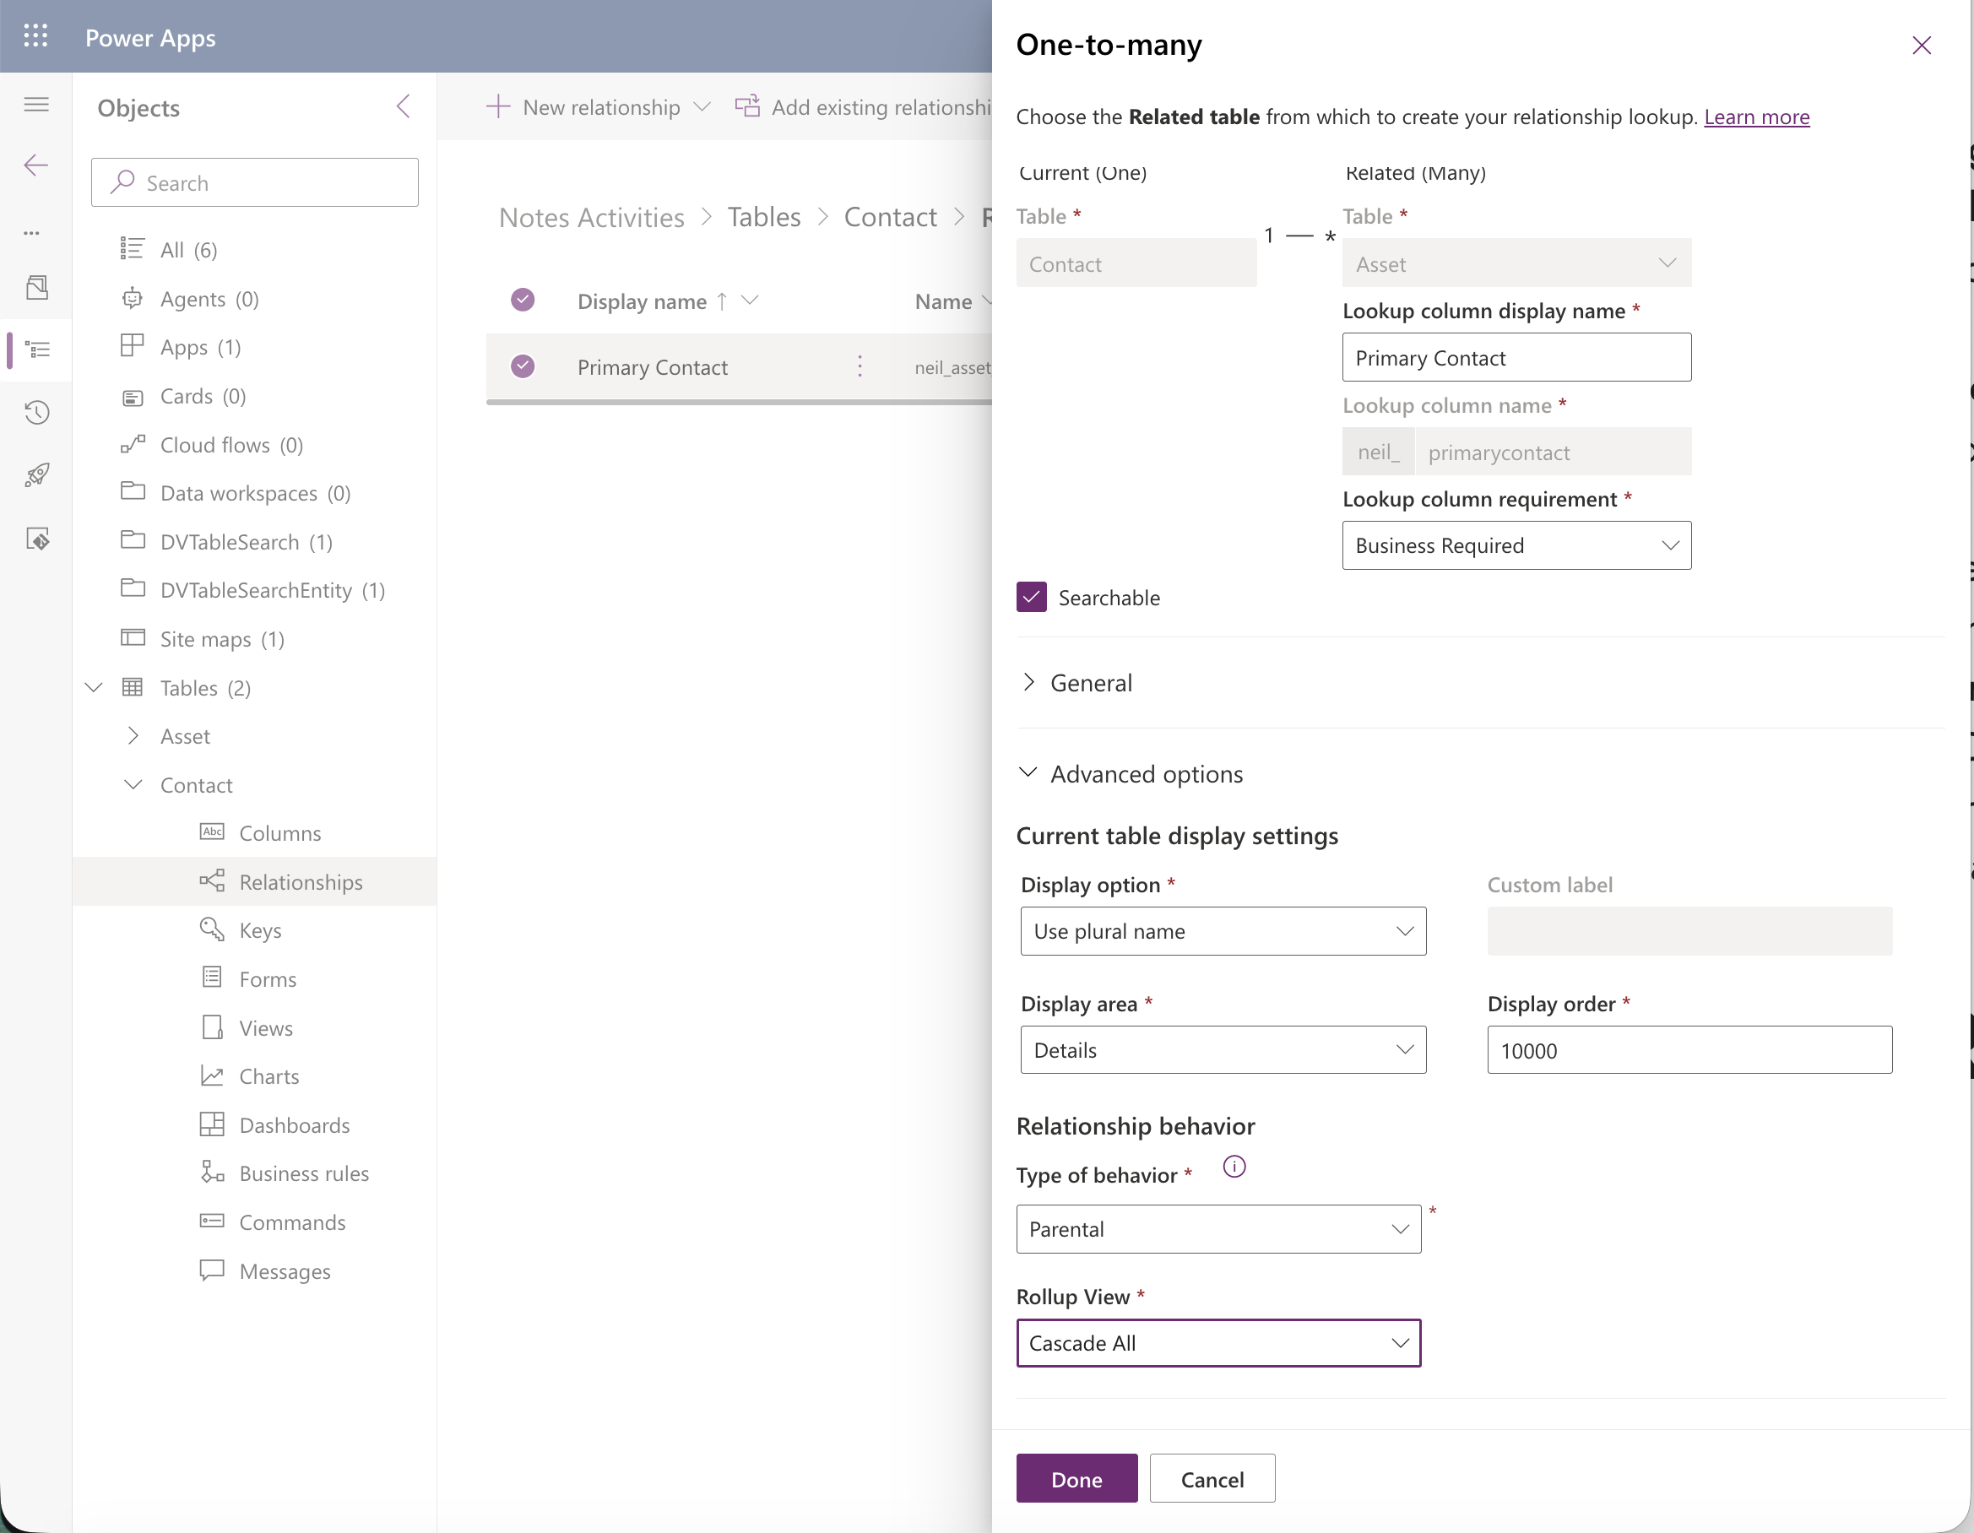This screenshot has height=1533, width=1974.
Task: Edit the Display order field
Action: [1689, 1049]
